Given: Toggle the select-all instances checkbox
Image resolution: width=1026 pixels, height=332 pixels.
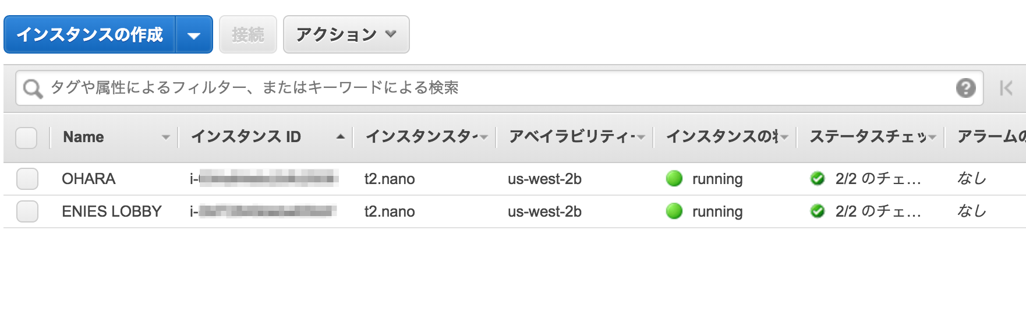Looking at the screenshot, I should point(26,137).
